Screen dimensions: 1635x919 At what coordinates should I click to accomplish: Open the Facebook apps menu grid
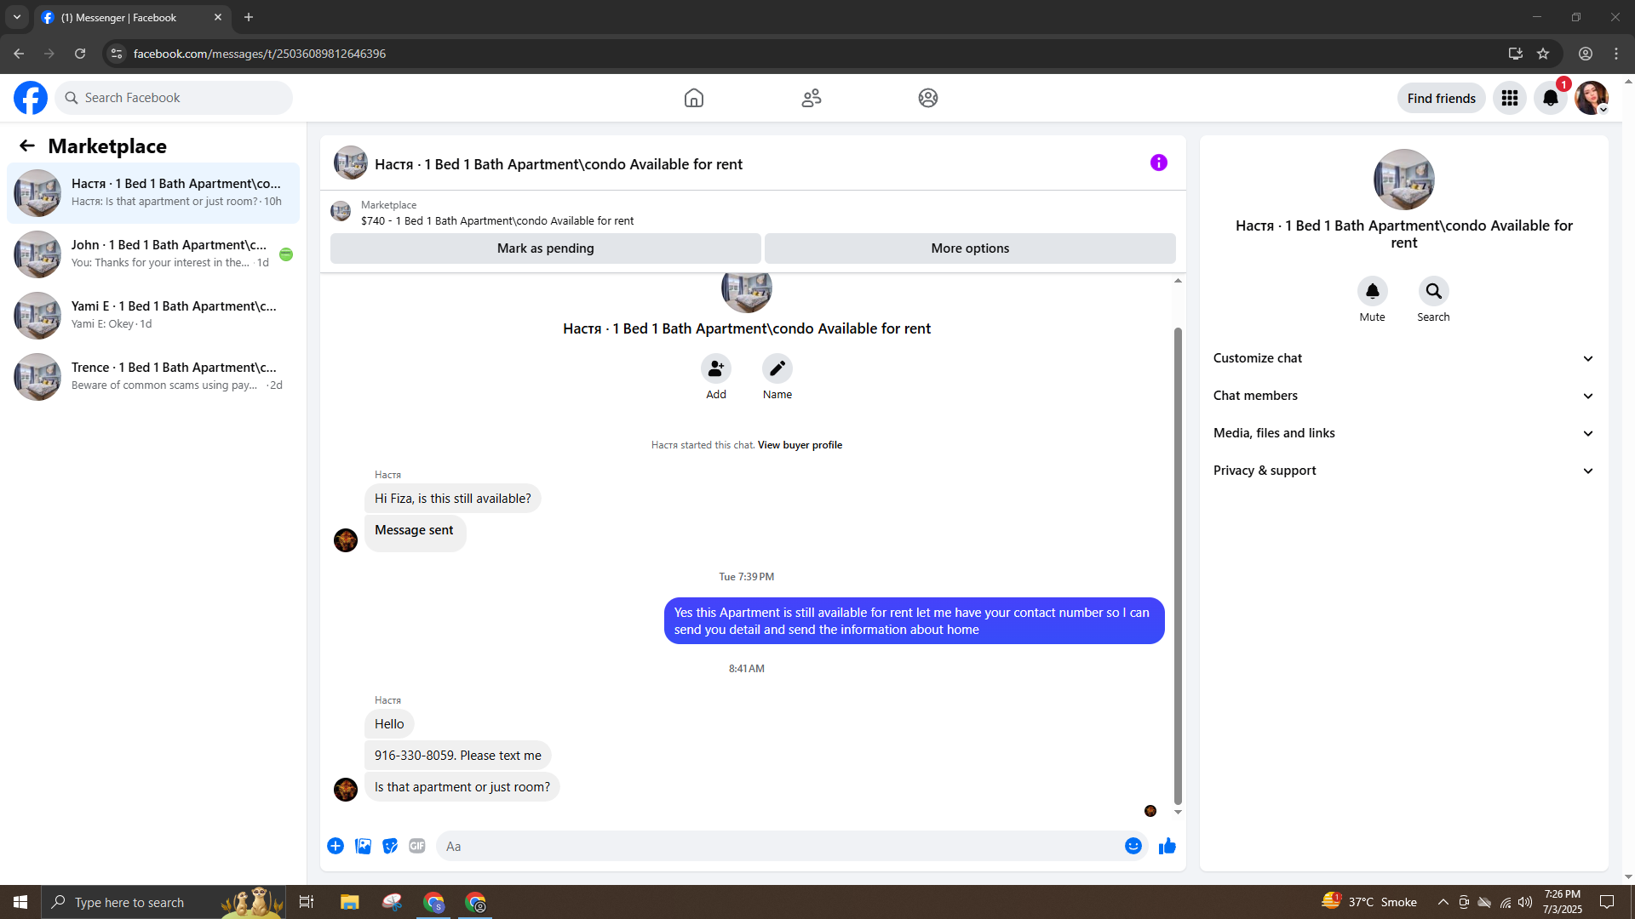pos(1509,98)
